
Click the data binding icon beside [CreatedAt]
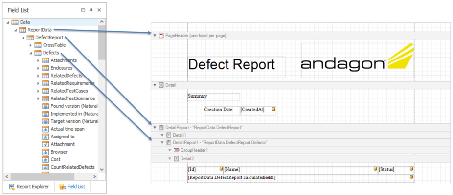click(x=273, y=110)
